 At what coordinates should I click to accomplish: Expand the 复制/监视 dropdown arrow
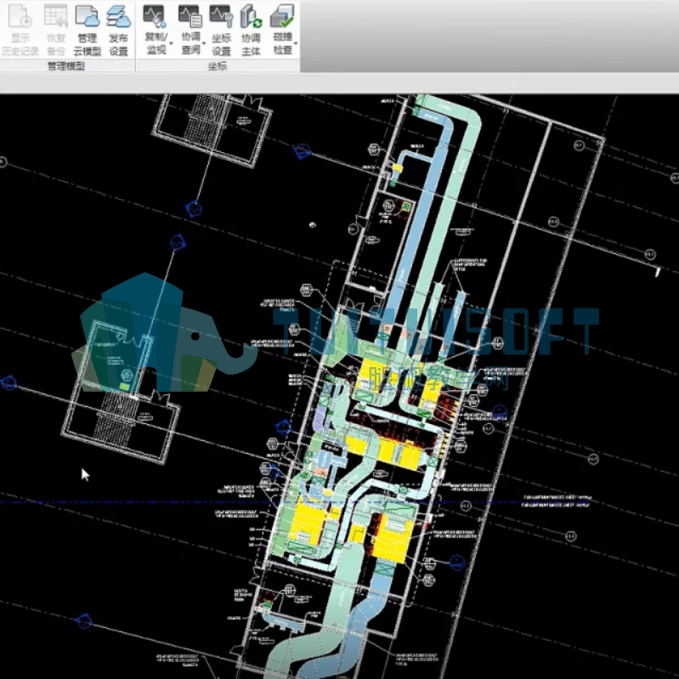[x=172, y=43]
